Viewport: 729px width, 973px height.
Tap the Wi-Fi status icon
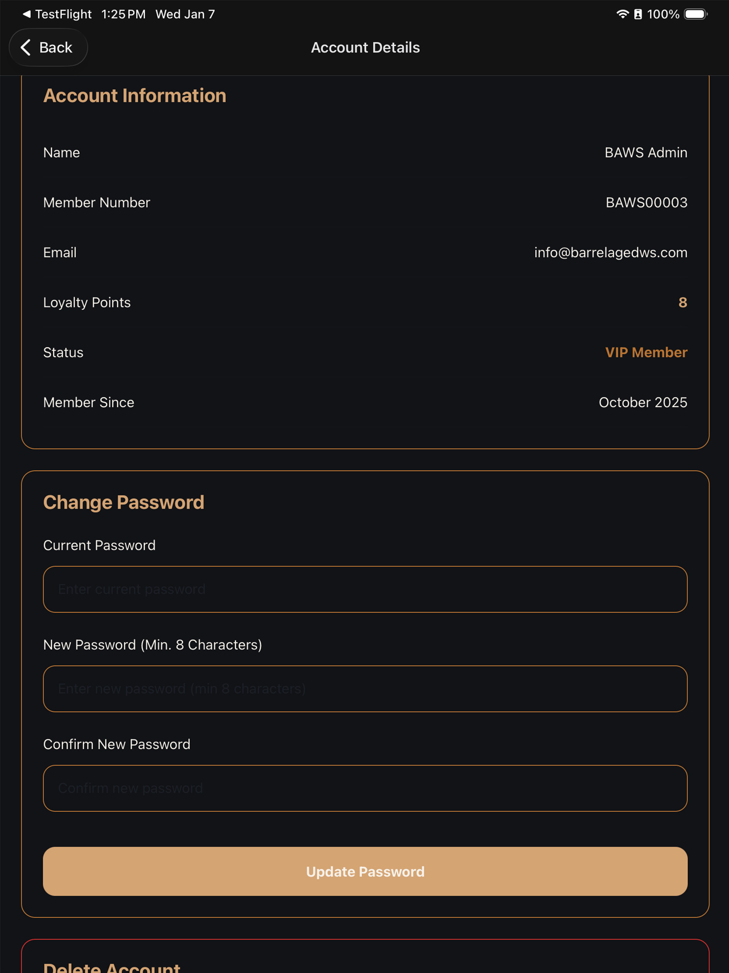tap(622, 14)
